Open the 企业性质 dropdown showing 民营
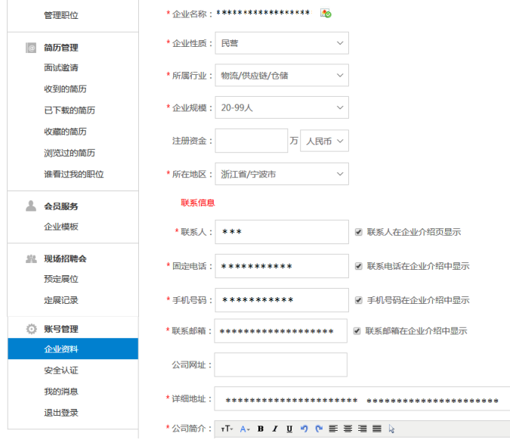 coord(281,44)
